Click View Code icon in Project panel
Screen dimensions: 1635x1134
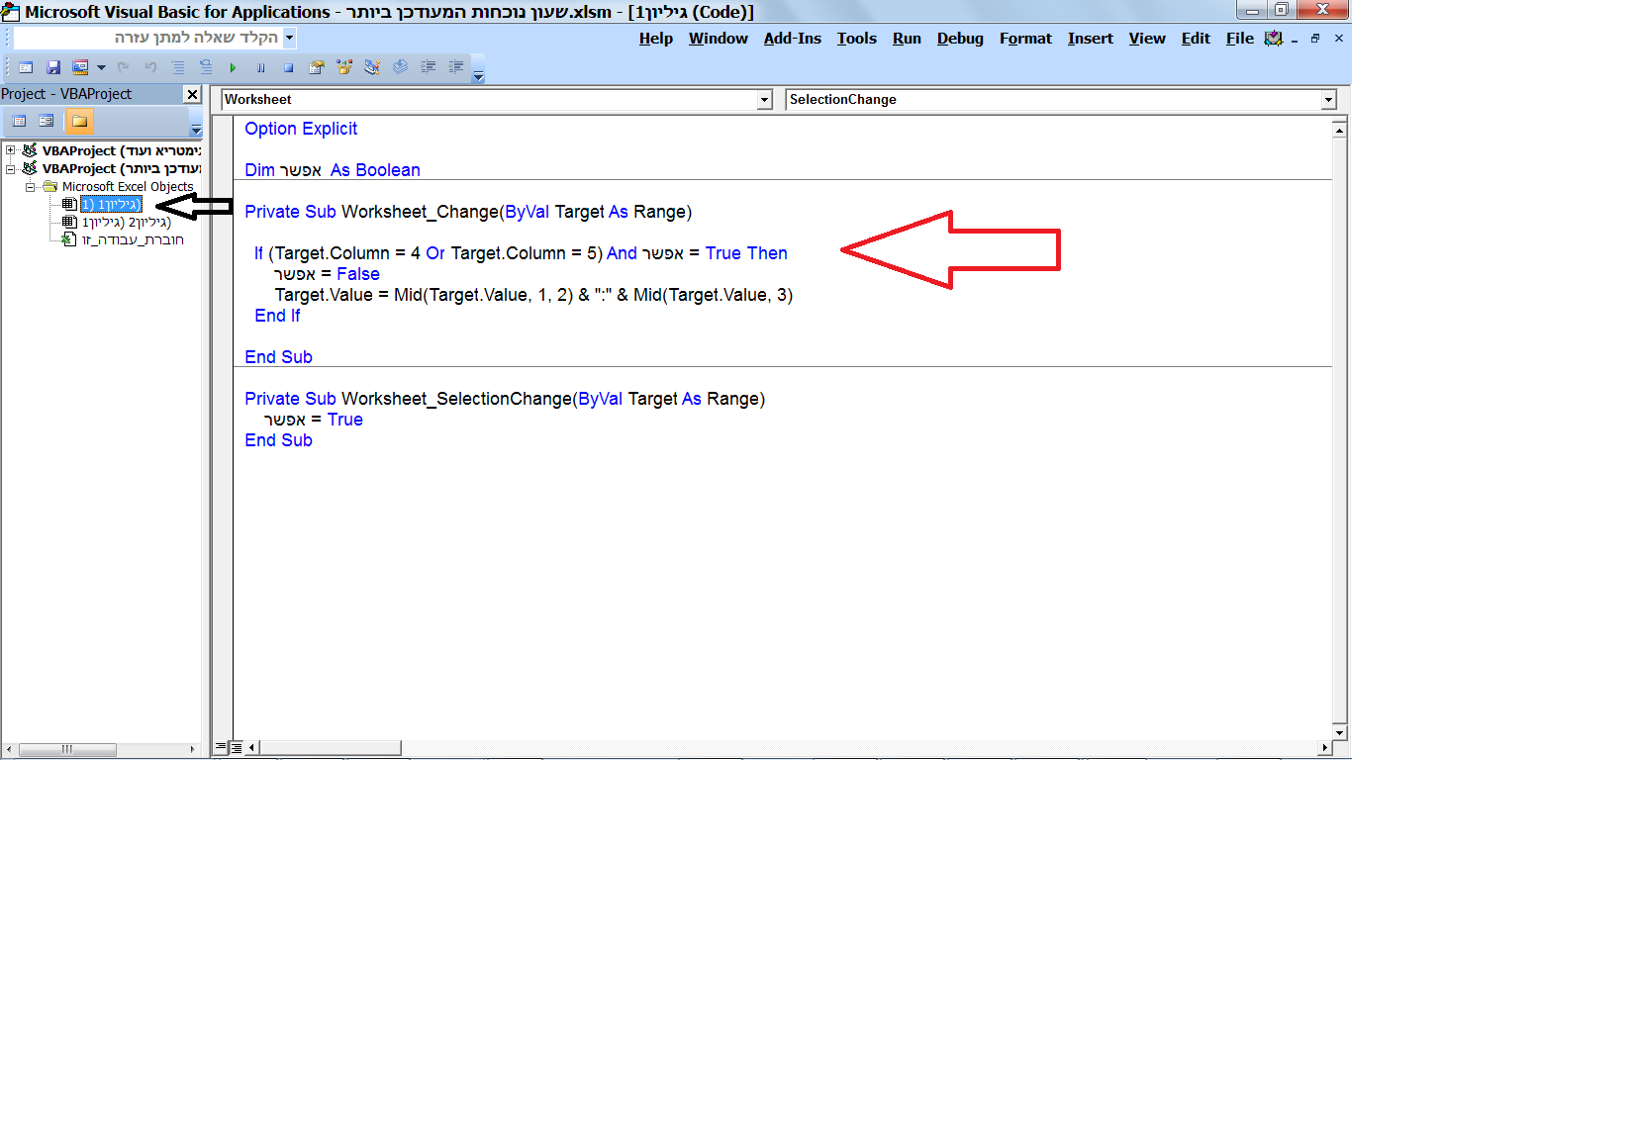pos(19,121)
